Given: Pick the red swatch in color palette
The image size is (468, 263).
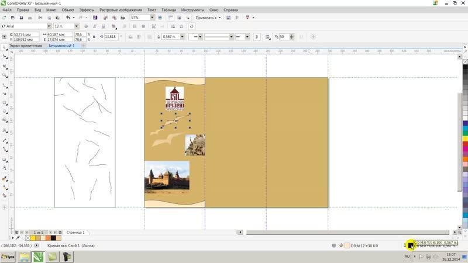Looking at the screenshot, I should (x=465, y=144).
